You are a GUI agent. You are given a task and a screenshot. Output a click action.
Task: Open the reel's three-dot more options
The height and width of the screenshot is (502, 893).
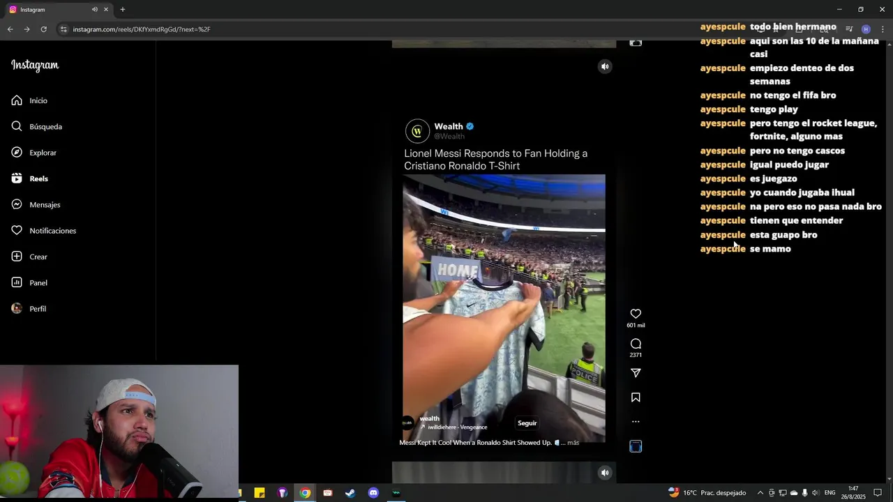[x=636, y=421]
